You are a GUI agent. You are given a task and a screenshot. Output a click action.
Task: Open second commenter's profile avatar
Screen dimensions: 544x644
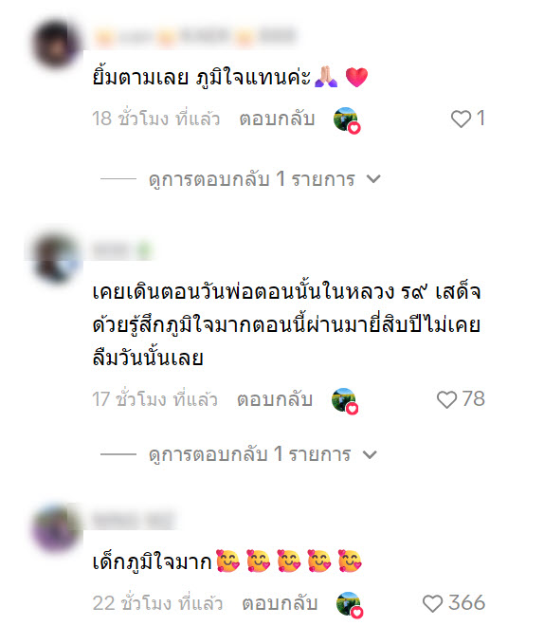(56, 258)
